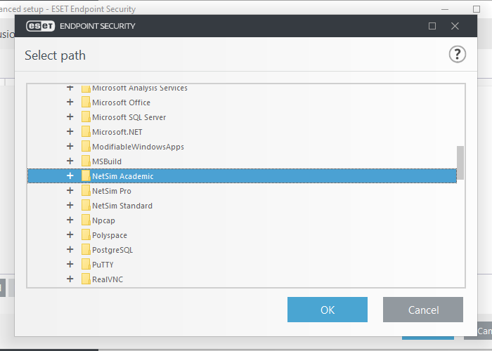Click the Npcap folder icon
Screen dimensions: 492x351
point(86,220)
